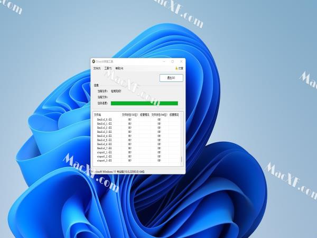Click 32-bit OK! status of XAudio2_0.dll
The width and height of the screenshot is (317, 238).
point(130,120)
